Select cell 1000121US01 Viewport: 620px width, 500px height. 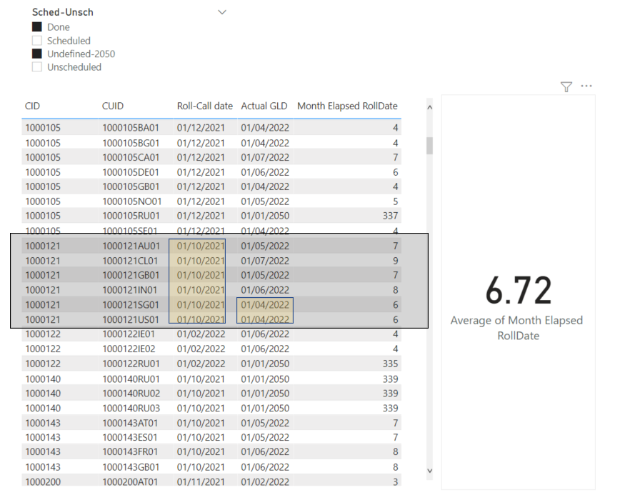(131, 319)
